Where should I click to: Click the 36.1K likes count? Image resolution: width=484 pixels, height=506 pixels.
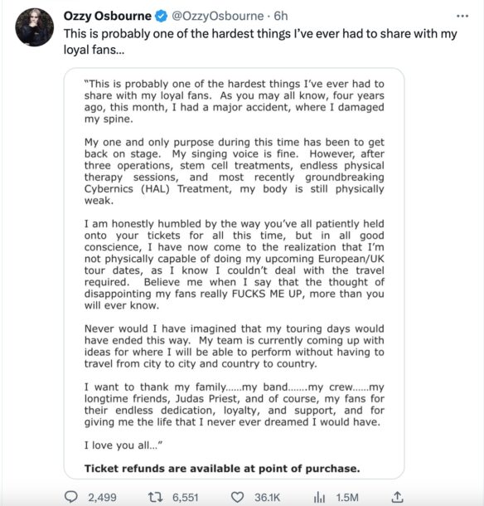coord(267,497)
